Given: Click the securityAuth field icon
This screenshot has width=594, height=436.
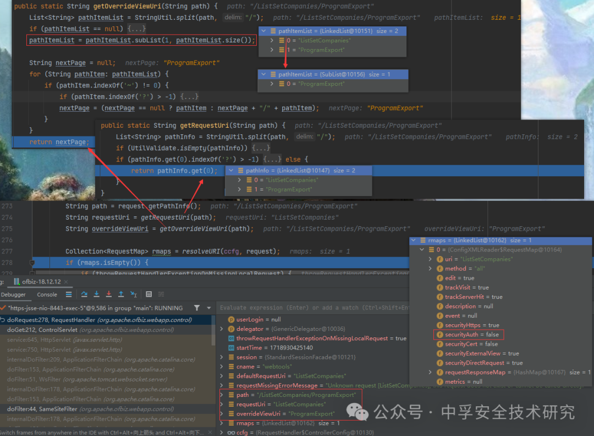Looking at the screenshot, I should click(x=440, y=335).
